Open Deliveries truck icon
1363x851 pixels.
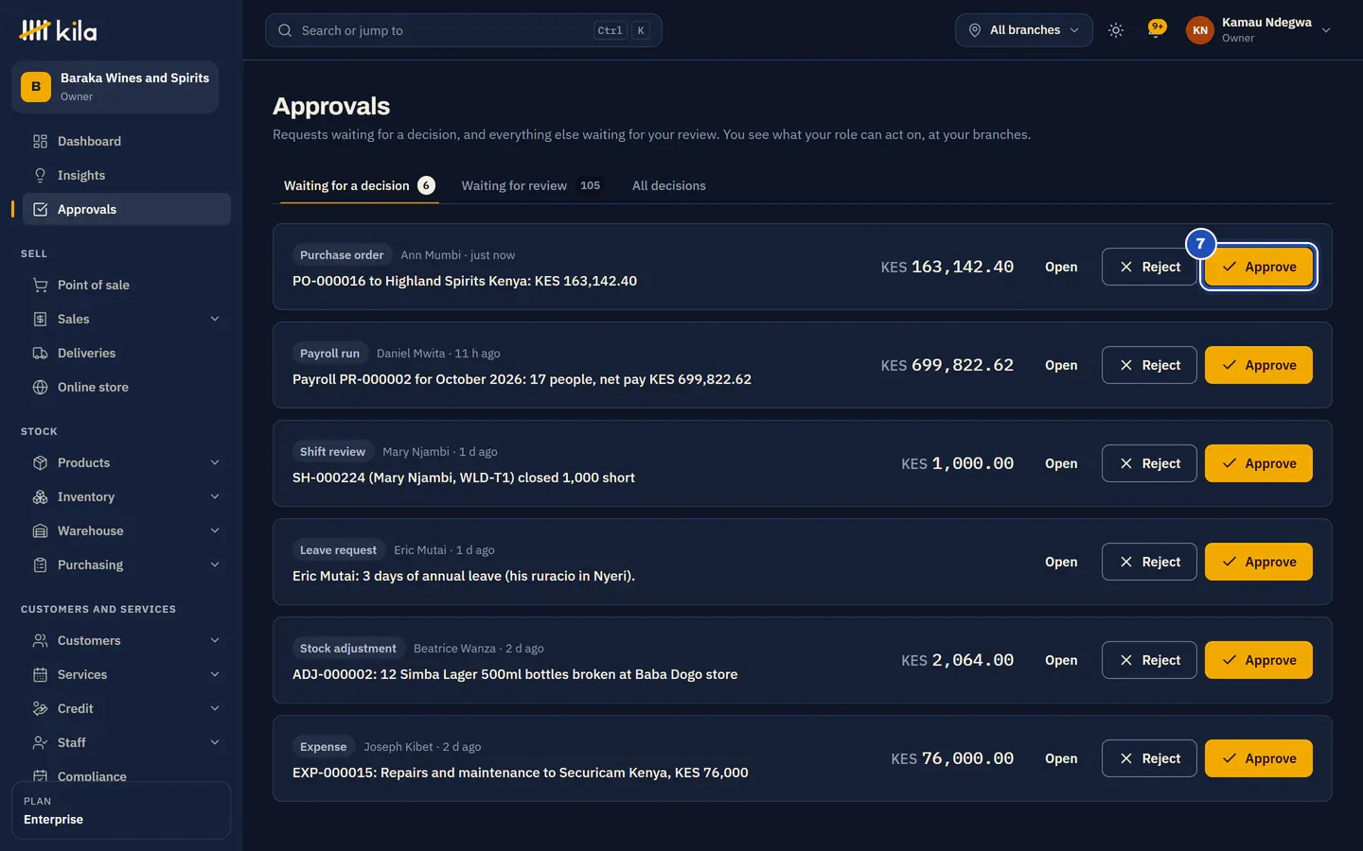click(x=40, y=353)
